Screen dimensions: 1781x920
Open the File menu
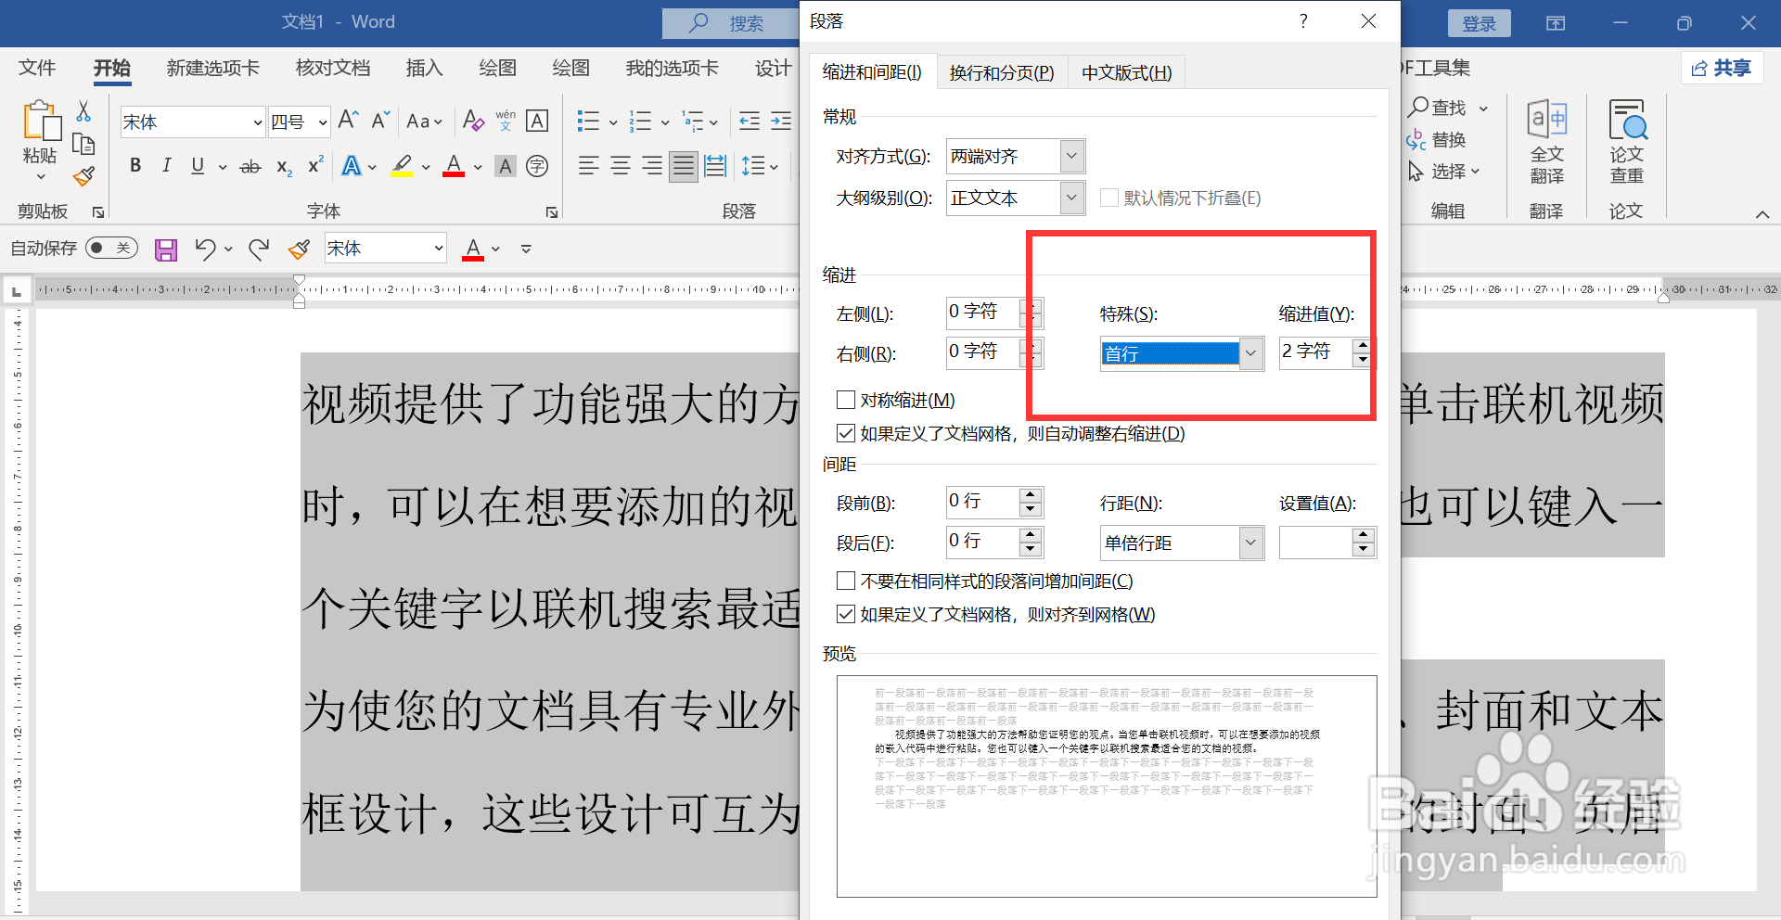pos(37,68)
